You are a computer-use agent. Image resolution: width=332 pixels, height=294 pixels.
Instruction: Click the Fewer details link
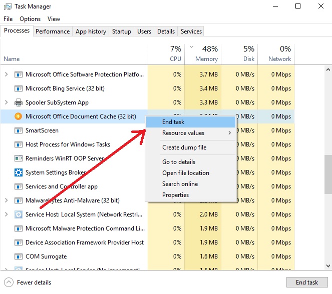tap(34, 282)
